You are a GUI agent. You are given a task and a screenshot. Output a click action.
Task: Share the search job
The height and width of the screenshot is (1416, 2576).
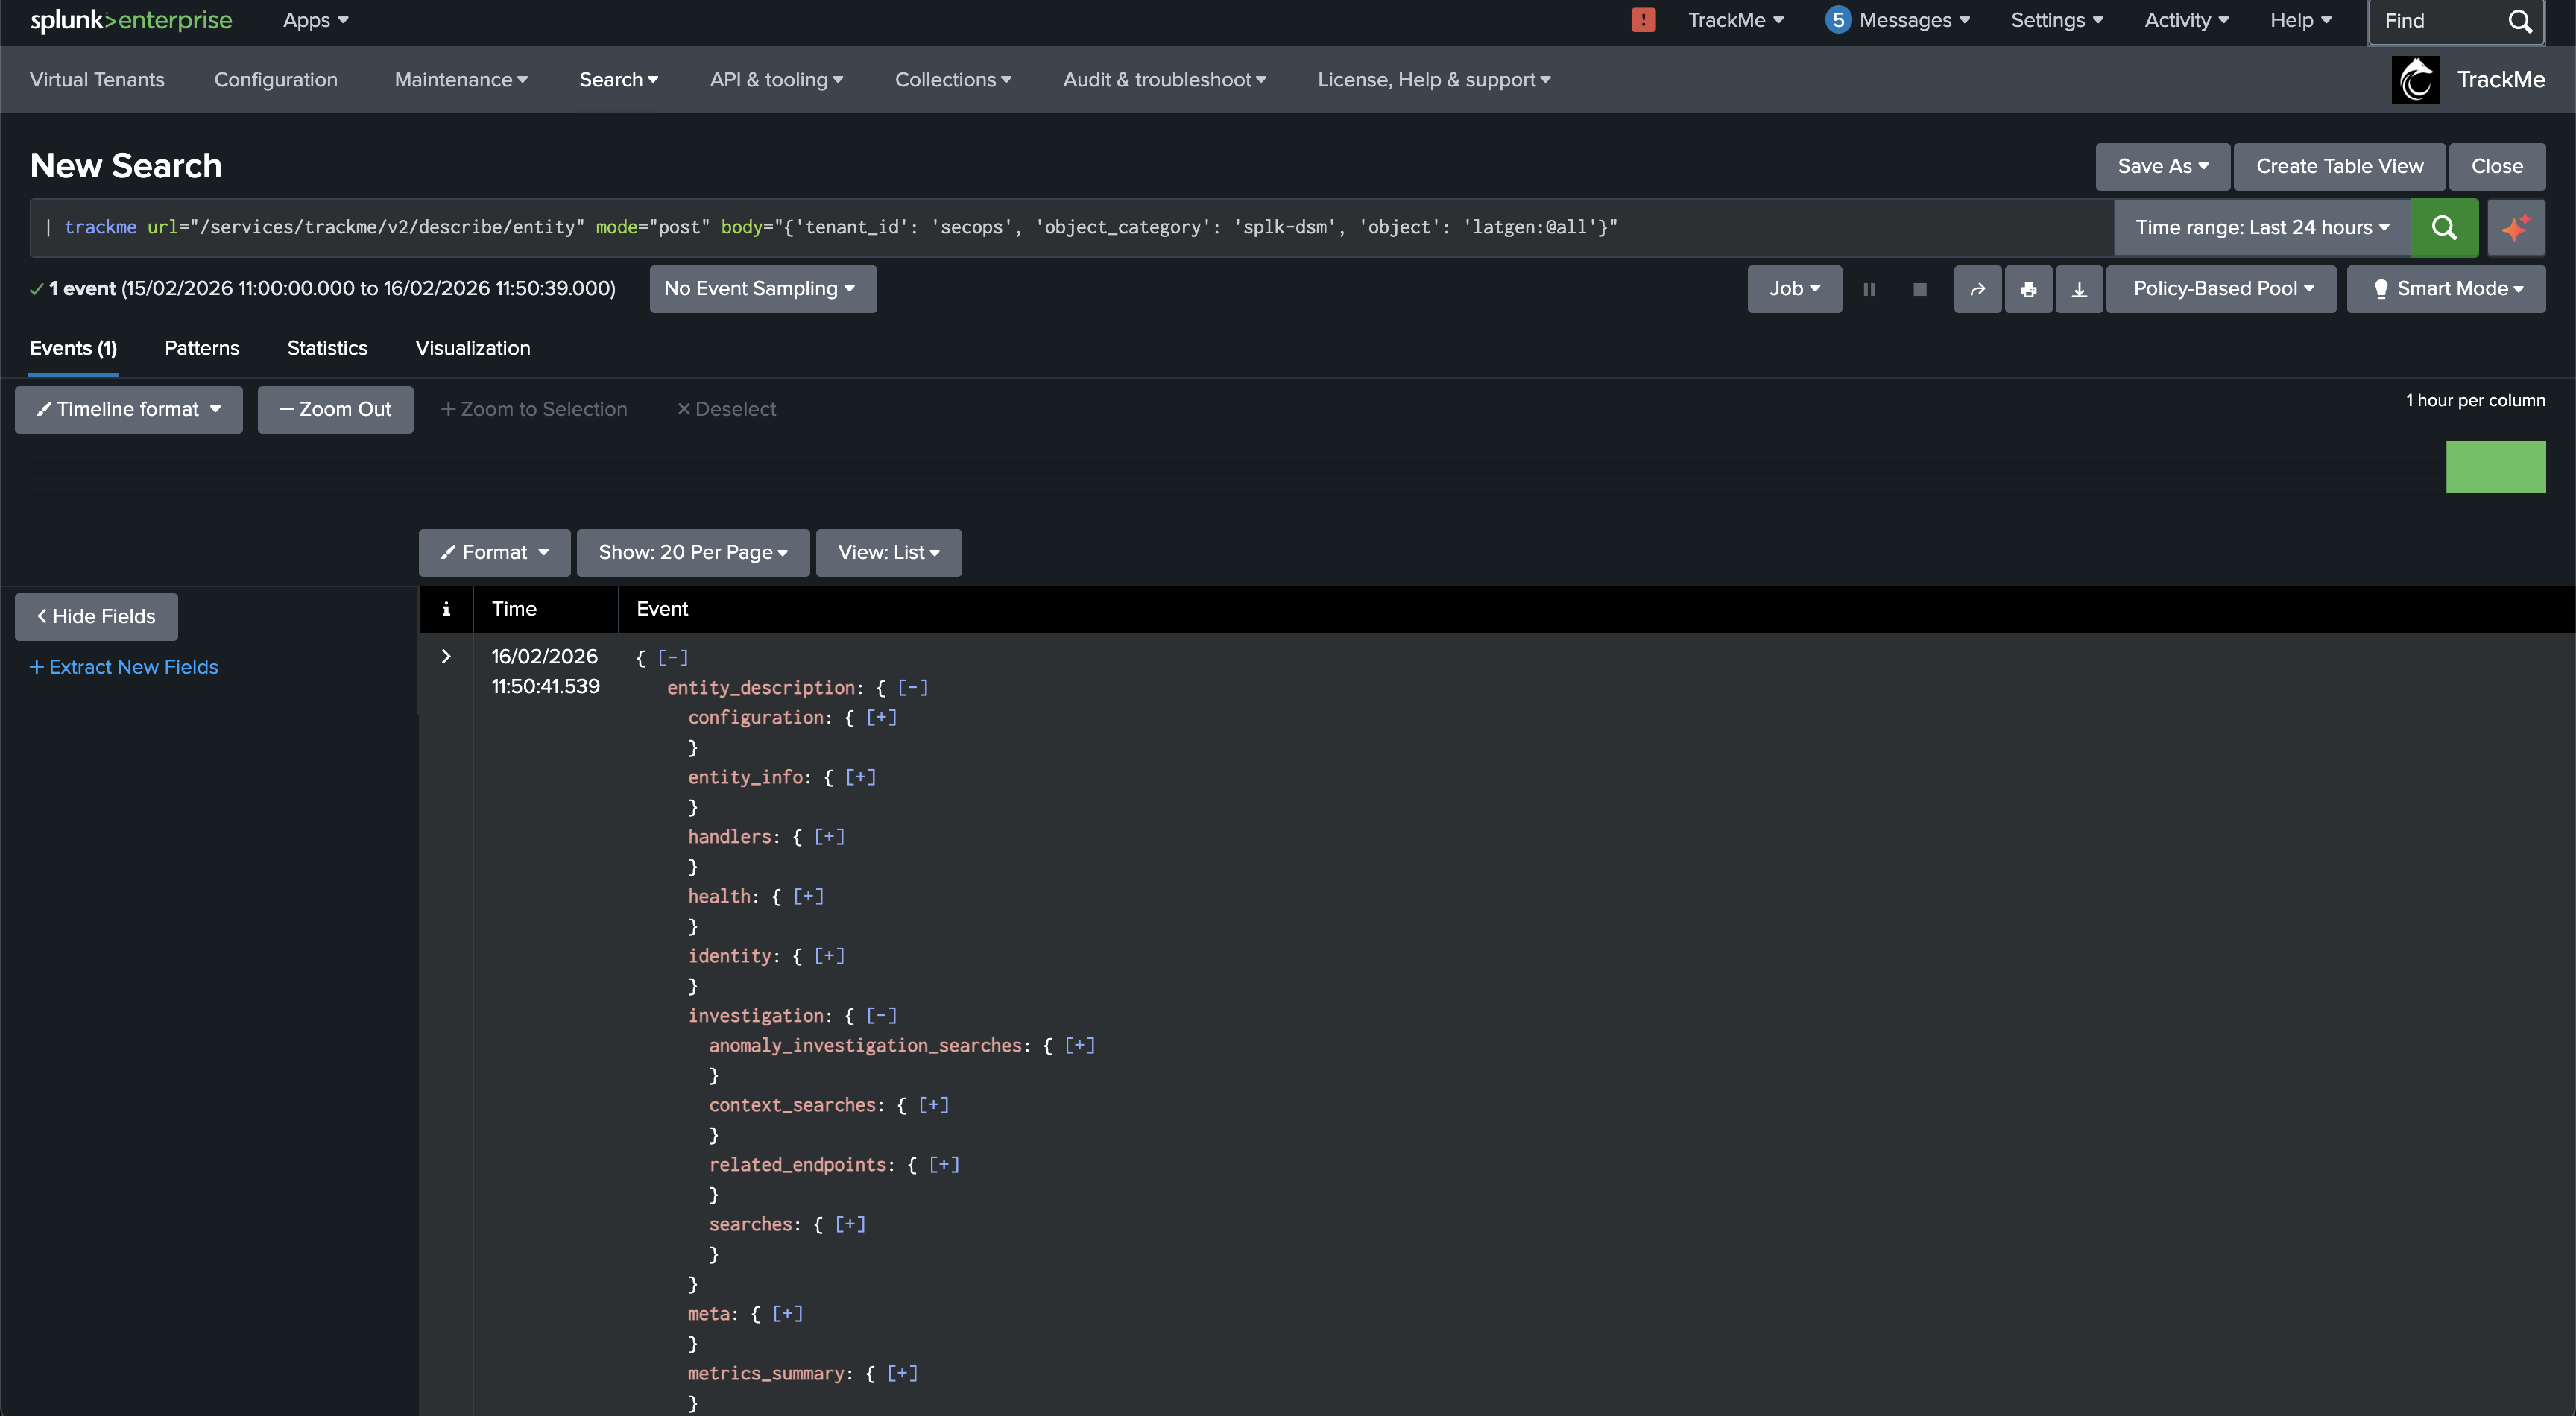(1977, 290)
